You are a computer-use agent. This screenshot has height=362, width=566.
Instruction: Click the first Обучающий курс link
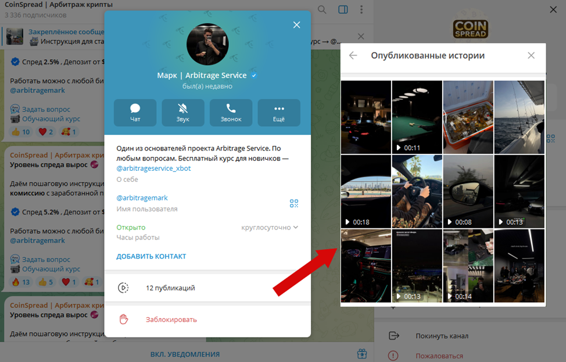pyautogui.click(x=51, y=119)
